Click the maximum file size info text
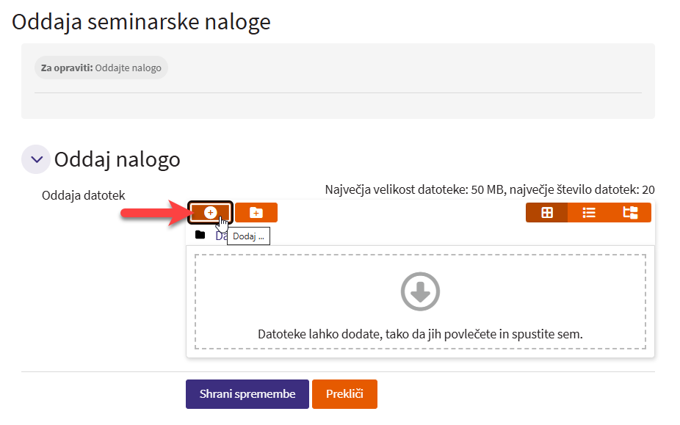Screen dimensions: 680x425 tap(490, 189)
